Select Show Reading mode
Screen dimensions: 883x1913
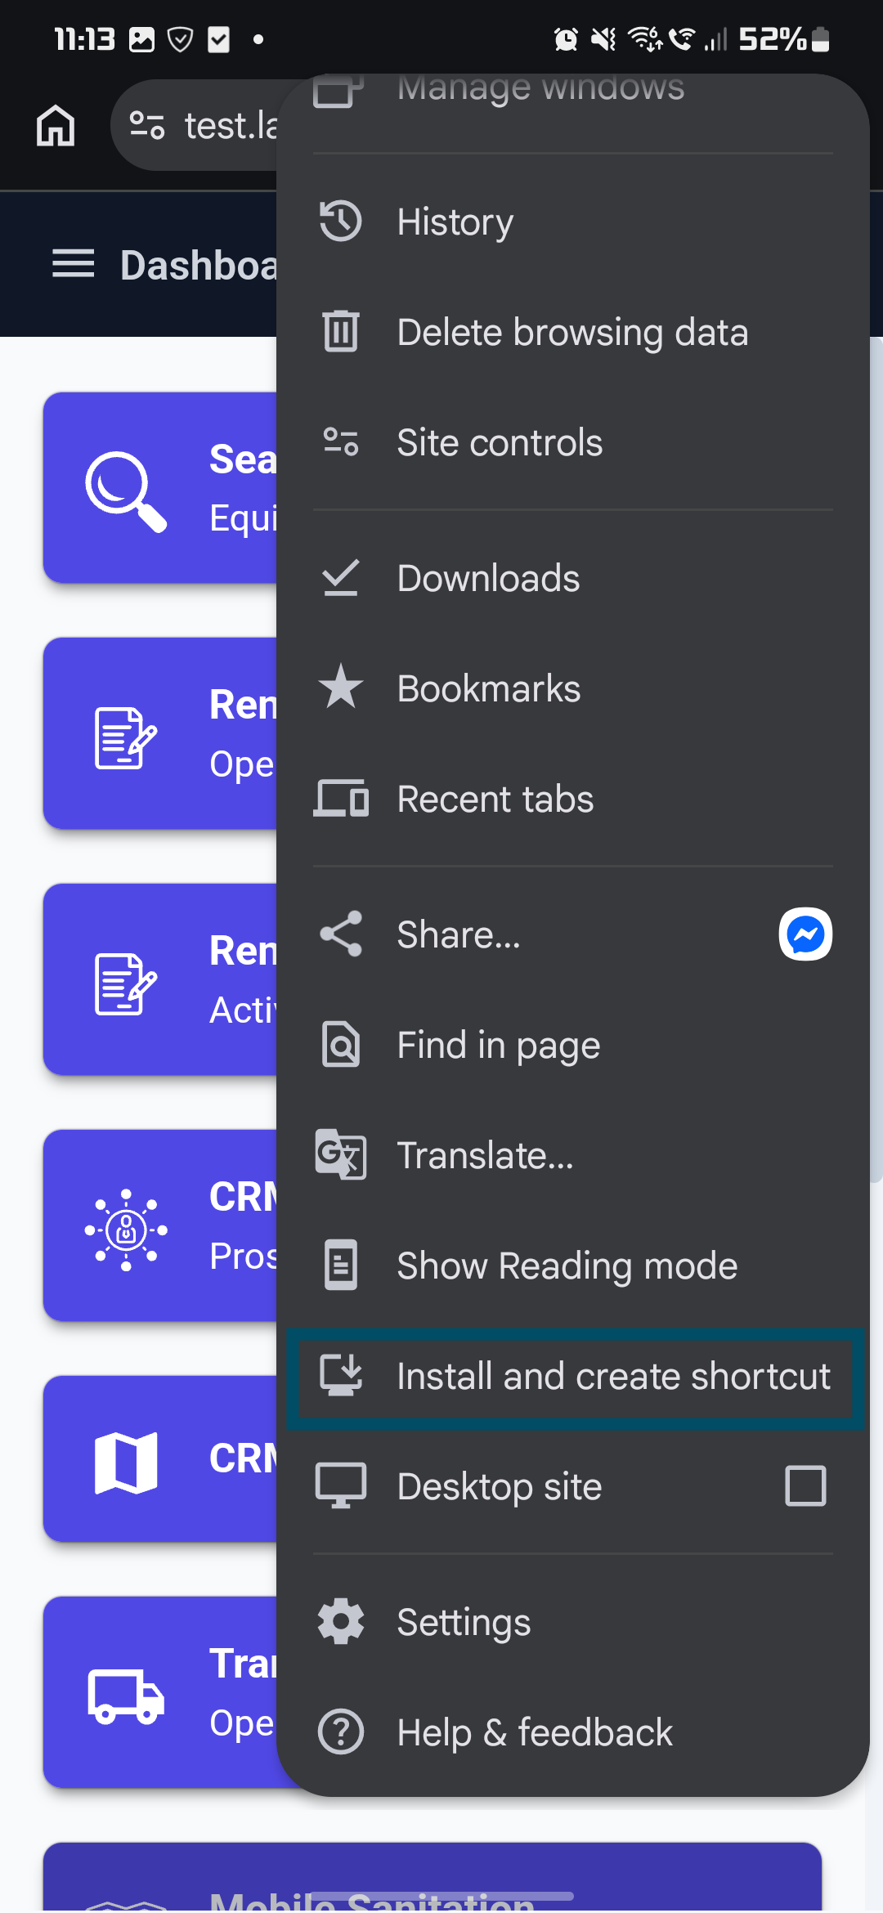click(x=572, y=1266)
